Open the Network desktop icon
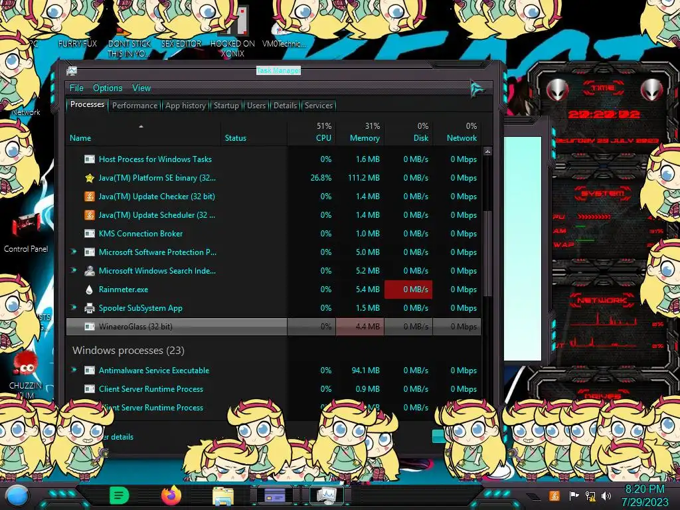This screenshot has width=680, height=510. (26, 112)
